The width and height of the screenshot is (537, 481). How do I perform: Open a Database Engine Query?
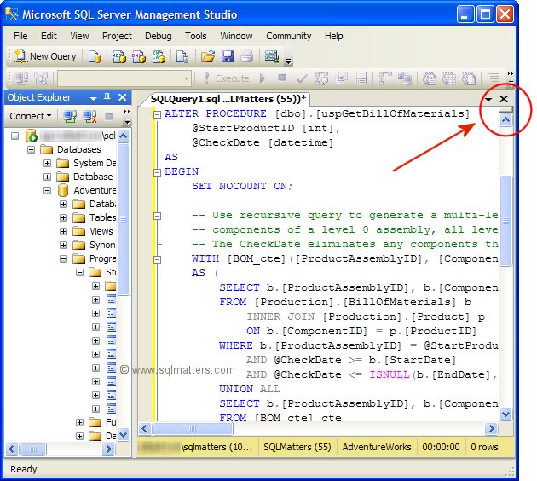click(x=95, y=56)
